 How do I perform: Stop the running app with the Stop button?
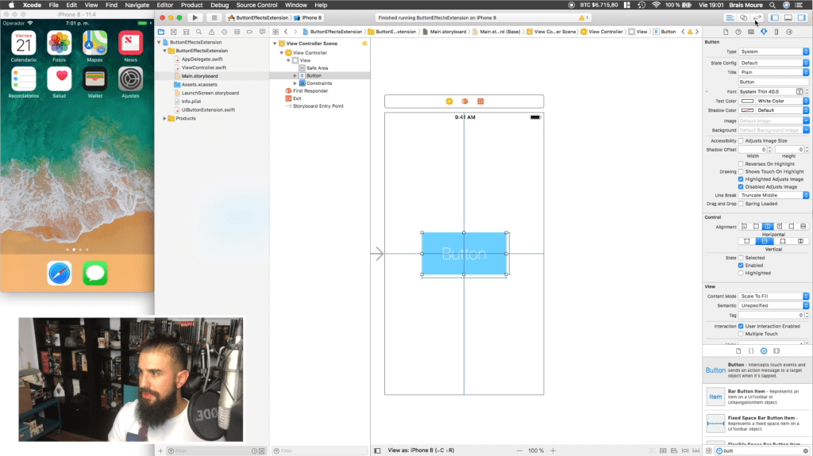214,17
